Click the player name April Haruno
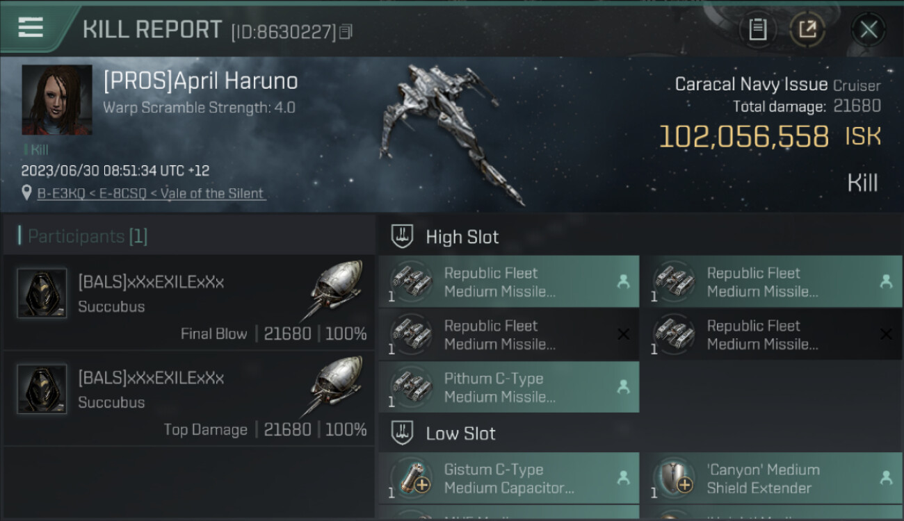This screenshot has width=904, height=521. coord(200,81)
